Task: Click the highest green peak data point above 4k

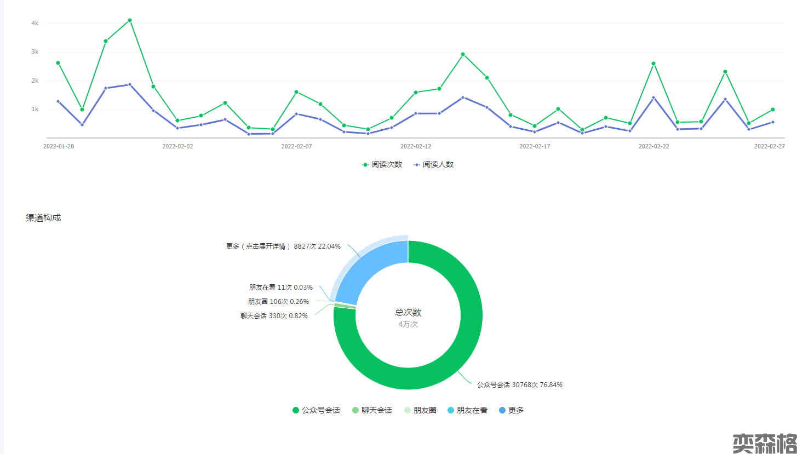Action: pyautogui.click(x=130, y=20)
